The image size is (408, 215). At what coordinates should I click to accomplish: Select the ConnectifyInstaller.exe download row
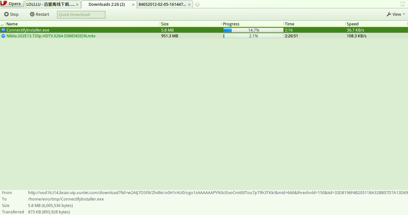point(204,30)
